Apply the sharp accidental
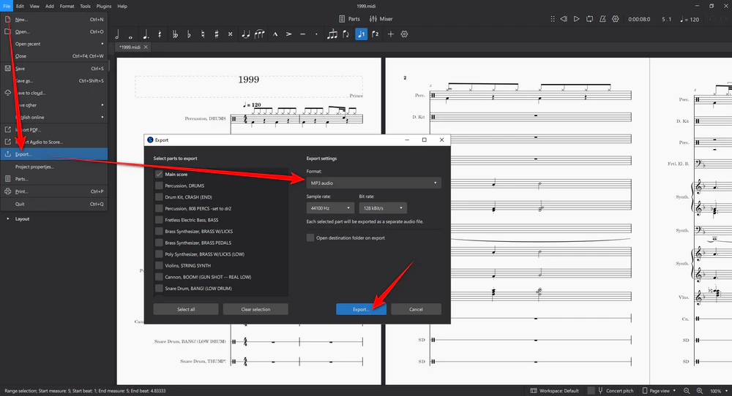This screenshot has height=396, width=732. click(216, 34)
